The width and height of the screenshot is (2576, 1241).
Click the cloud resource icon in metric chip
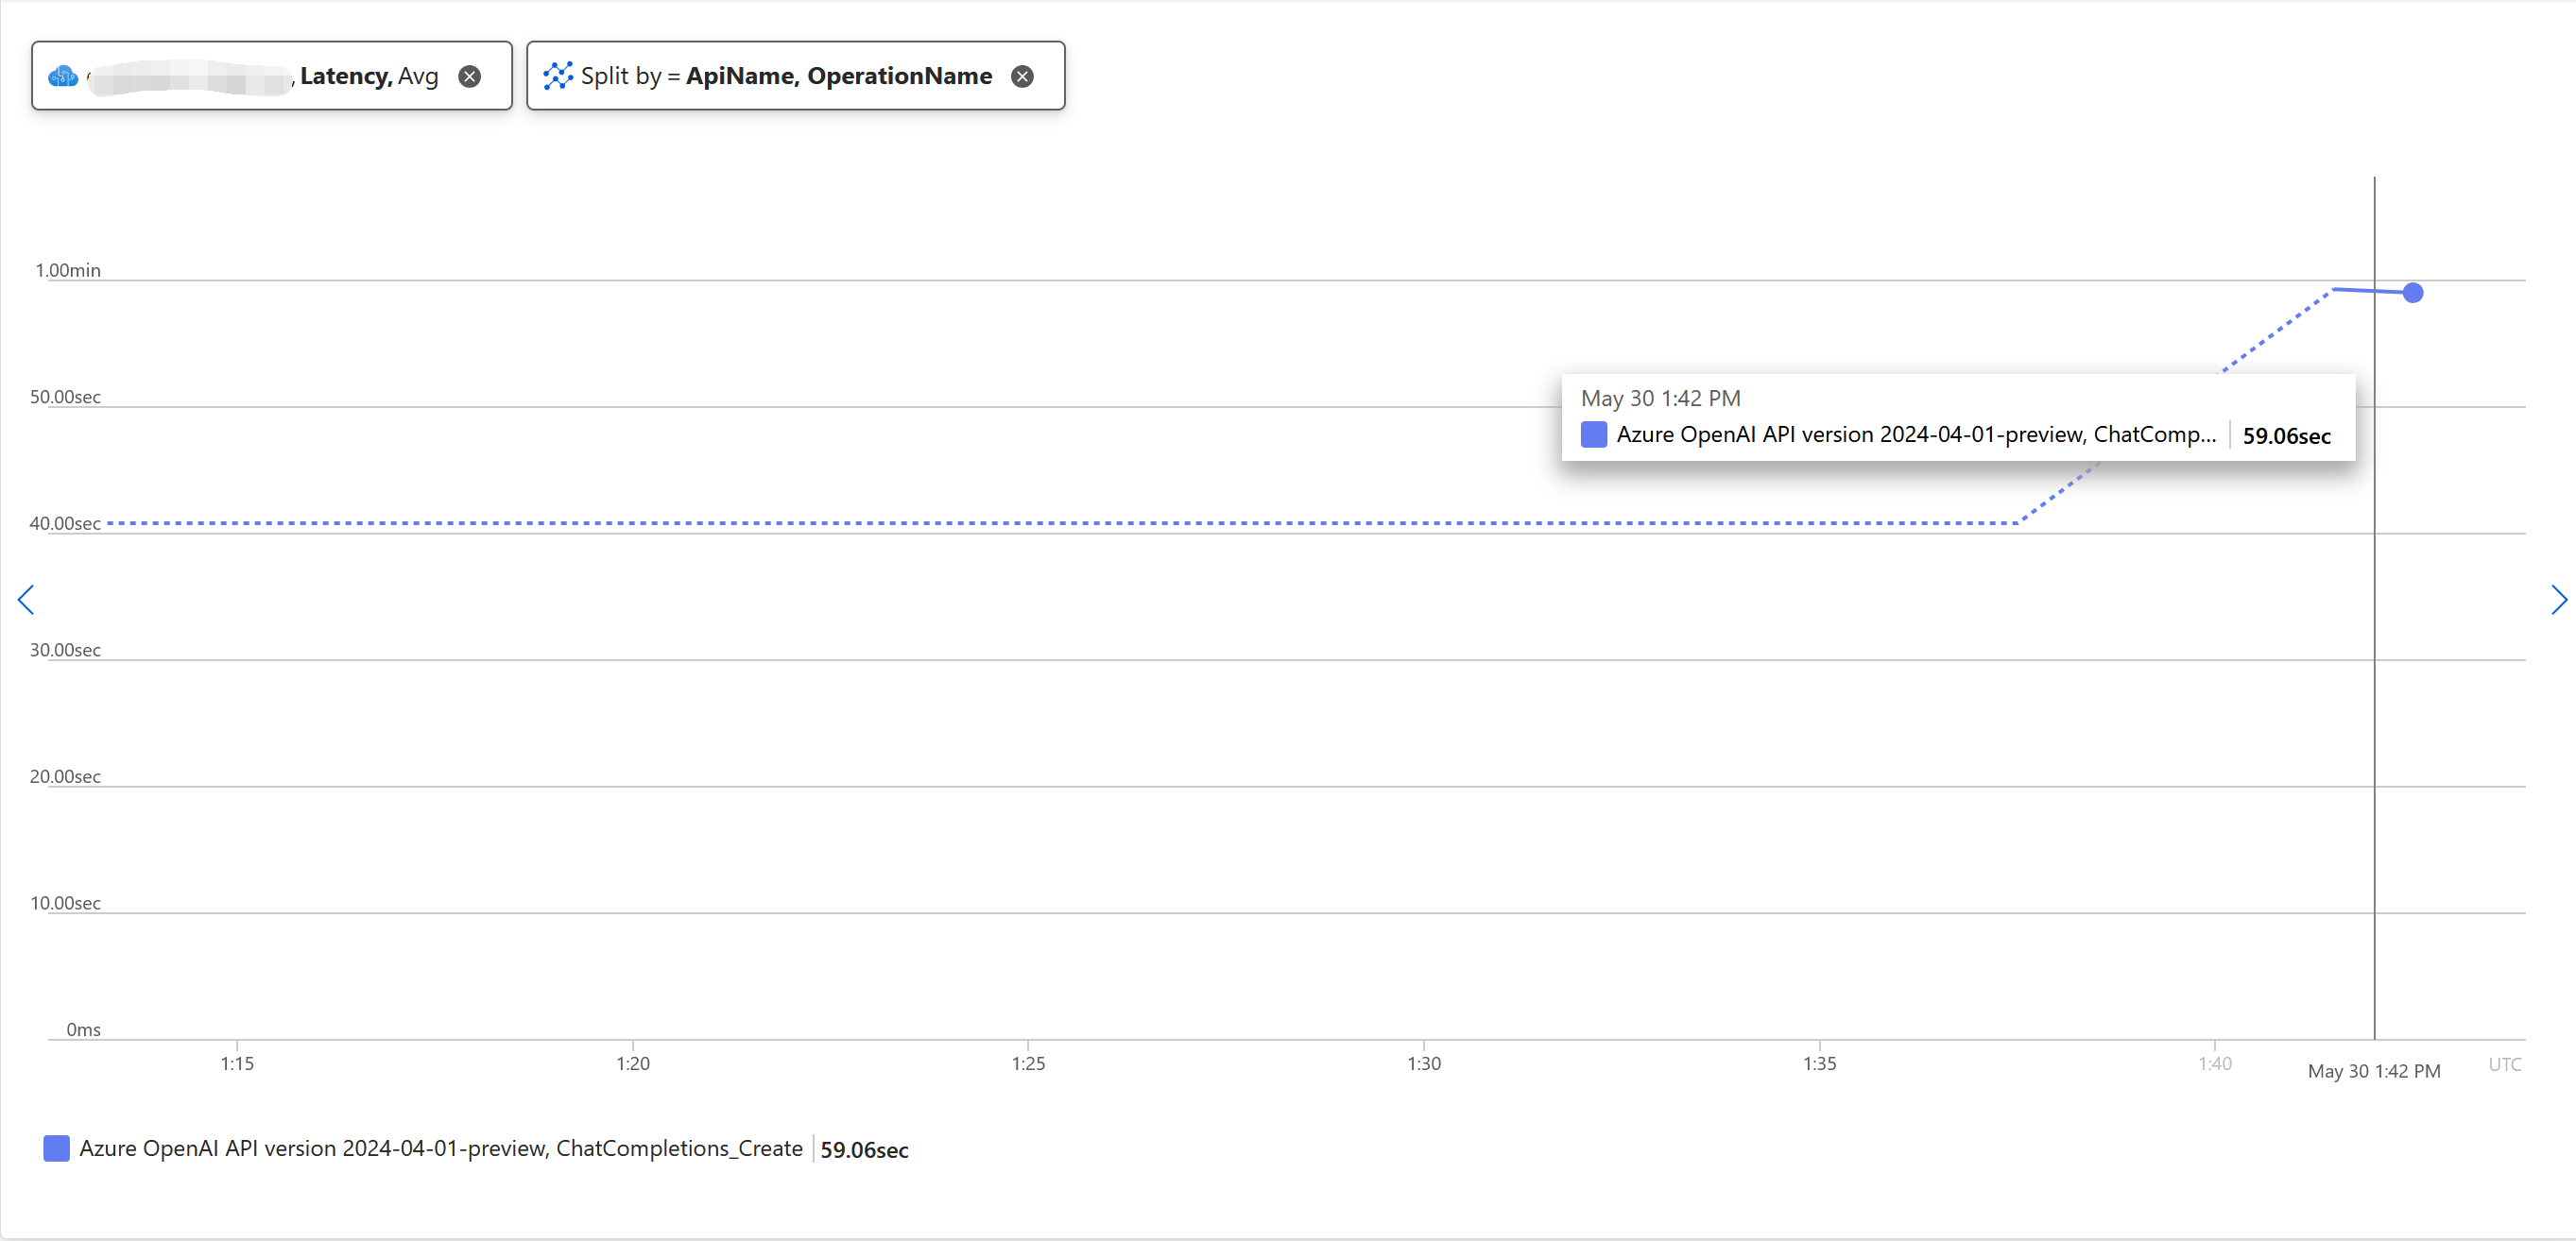pyautogui.click(x=63, y=76)
